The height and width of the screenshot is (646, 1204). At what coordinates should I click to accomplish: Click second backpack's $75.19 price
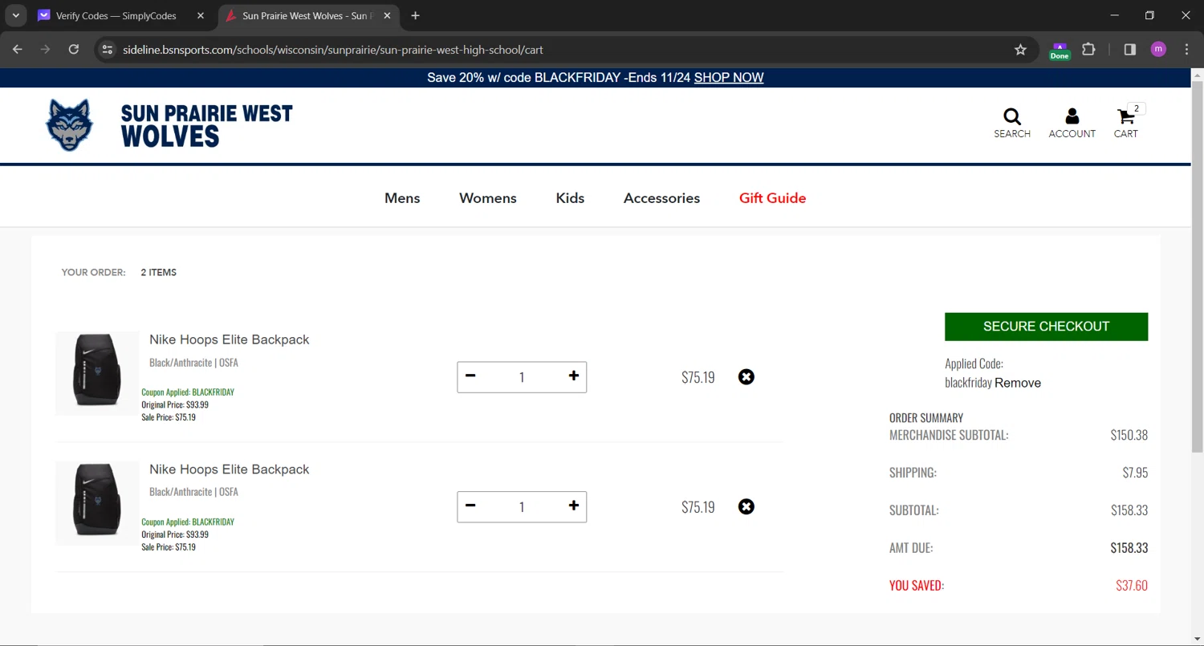(698, 507)
